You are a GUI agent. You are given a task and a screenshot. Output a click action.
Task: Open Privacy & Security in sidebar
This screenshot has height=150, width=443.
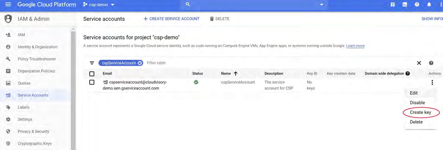33,131
